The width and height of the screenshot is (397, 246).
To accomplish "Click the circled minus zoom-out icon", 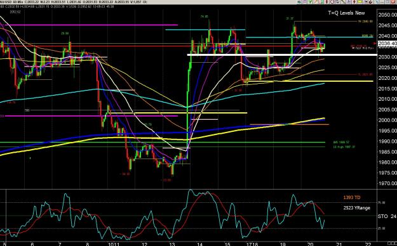I will coord(332,2).
